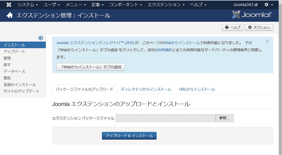Image resolution: width=282 pixels, height=155 pixels.
Task: Select データベース in the sidebar
Action: click(14, 72)
